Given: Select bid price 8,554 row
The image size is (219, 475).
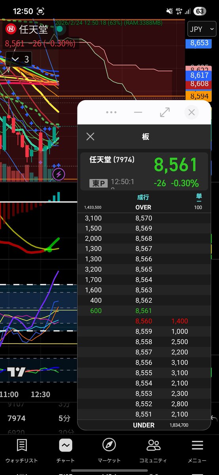Looking at the screenshot, I should pyautogui.click(x=144, y=383).
